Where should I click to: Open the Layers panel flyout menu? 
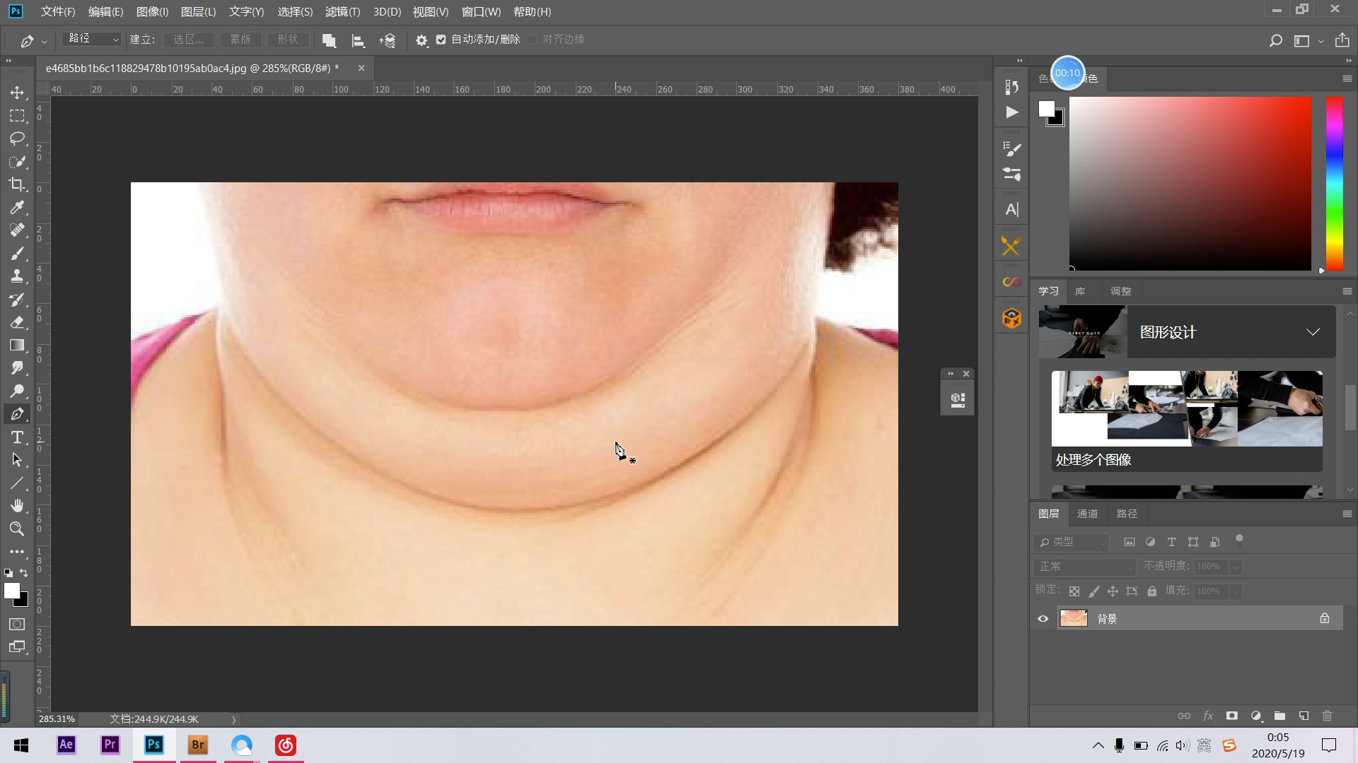click(x=1347, y=514)
